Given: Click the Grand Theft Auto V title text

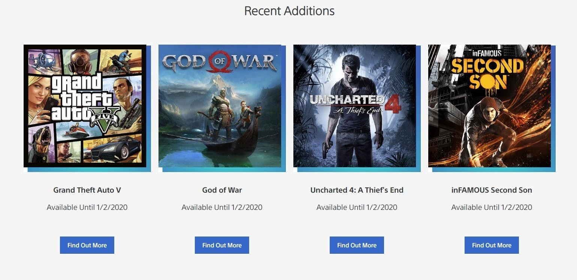Looking at the screenshot, I should coord(87,190).
